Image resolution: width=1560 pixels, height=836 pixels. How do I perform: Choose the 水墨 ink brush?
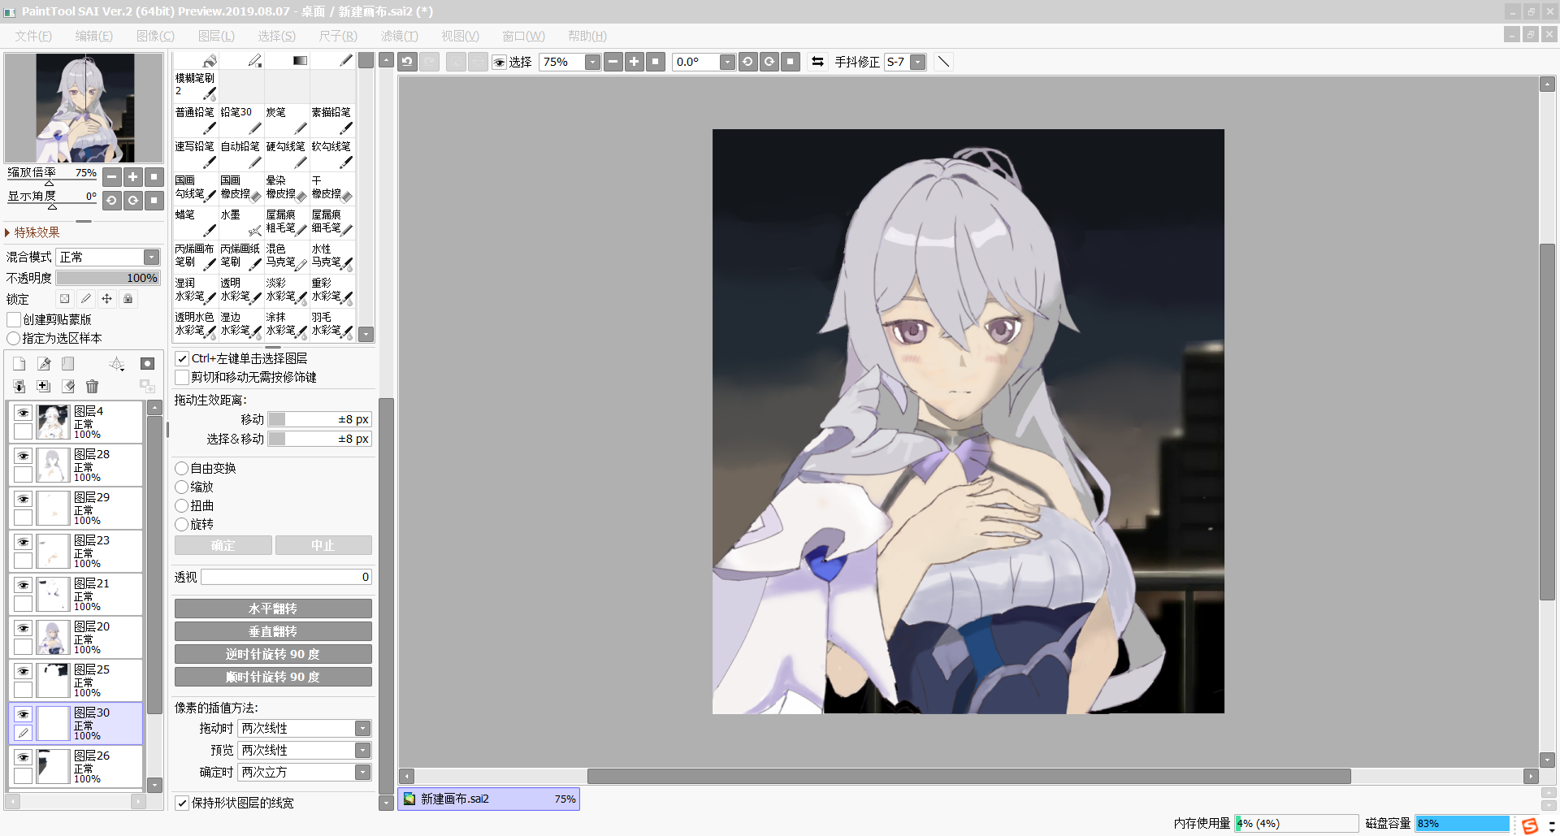(241, 223)
